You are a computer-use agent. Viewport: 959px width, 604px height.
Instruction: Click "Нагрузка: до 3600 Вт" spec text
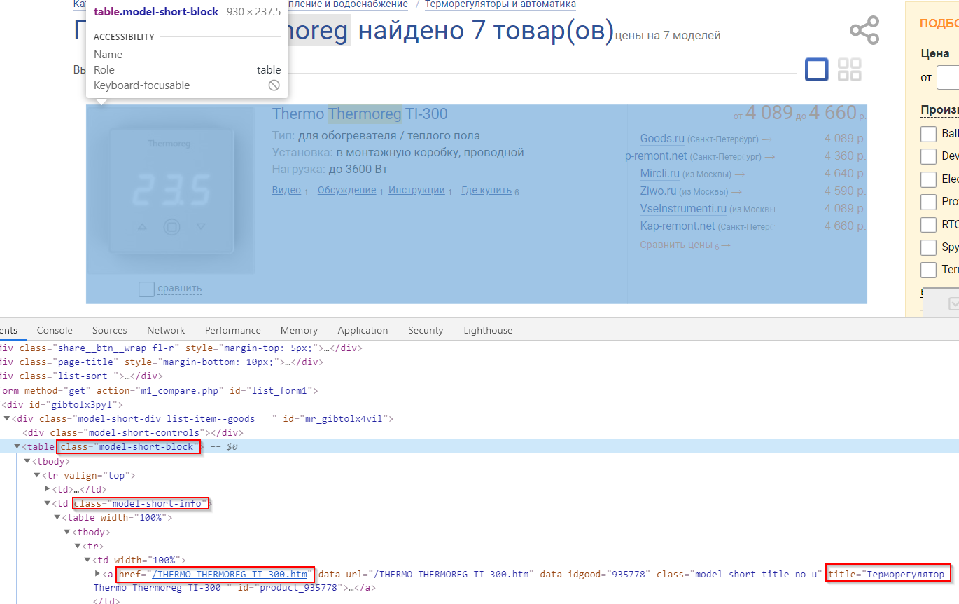[x=330, y=170]
